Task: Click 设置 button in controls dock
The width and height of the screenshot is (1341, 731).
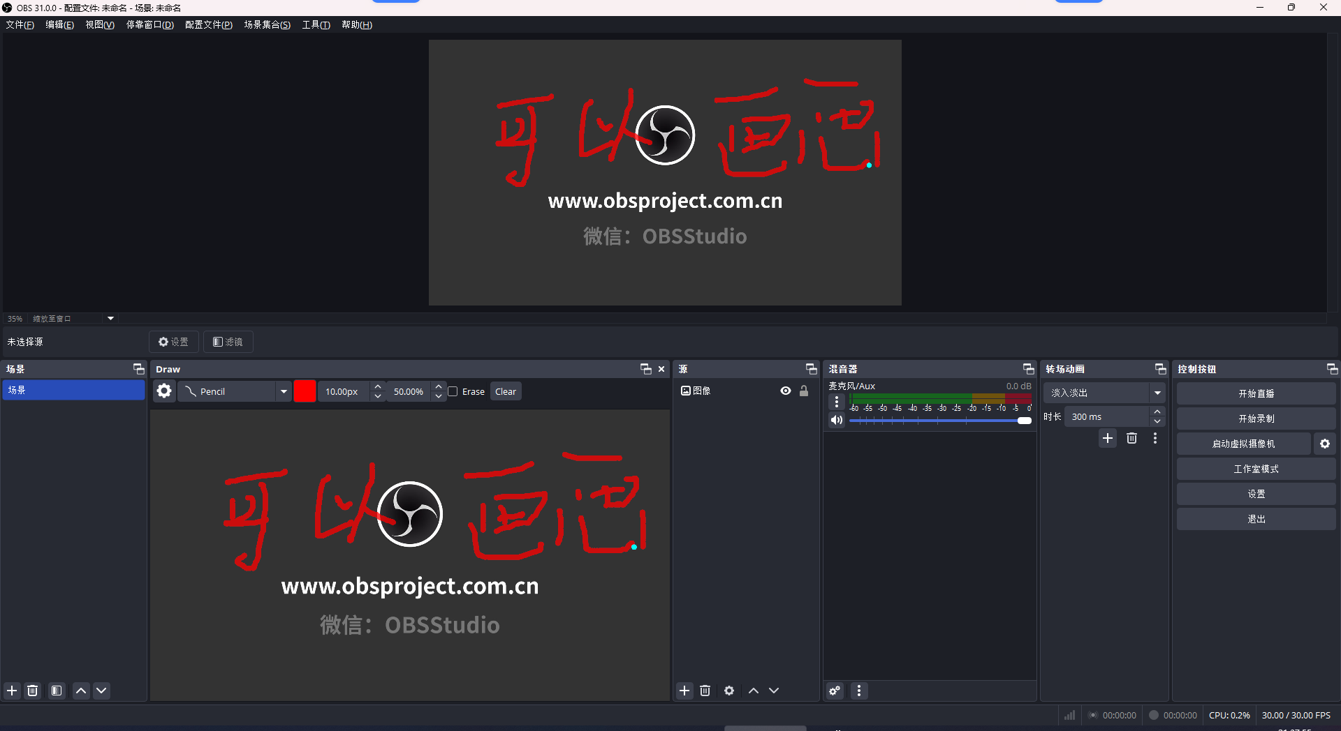Action: point(1256,494)
